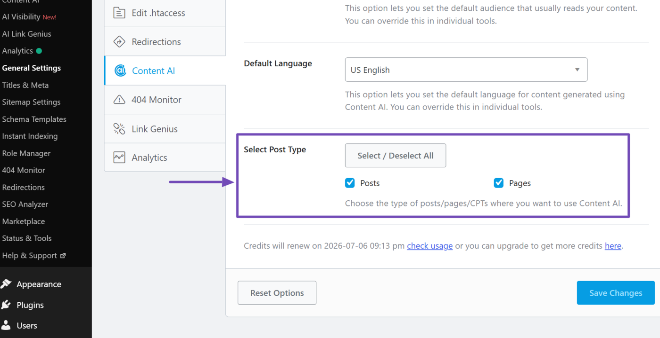Click the Posts checkbox label
This screenshot has width=660, height=338.
coord(370,183)
